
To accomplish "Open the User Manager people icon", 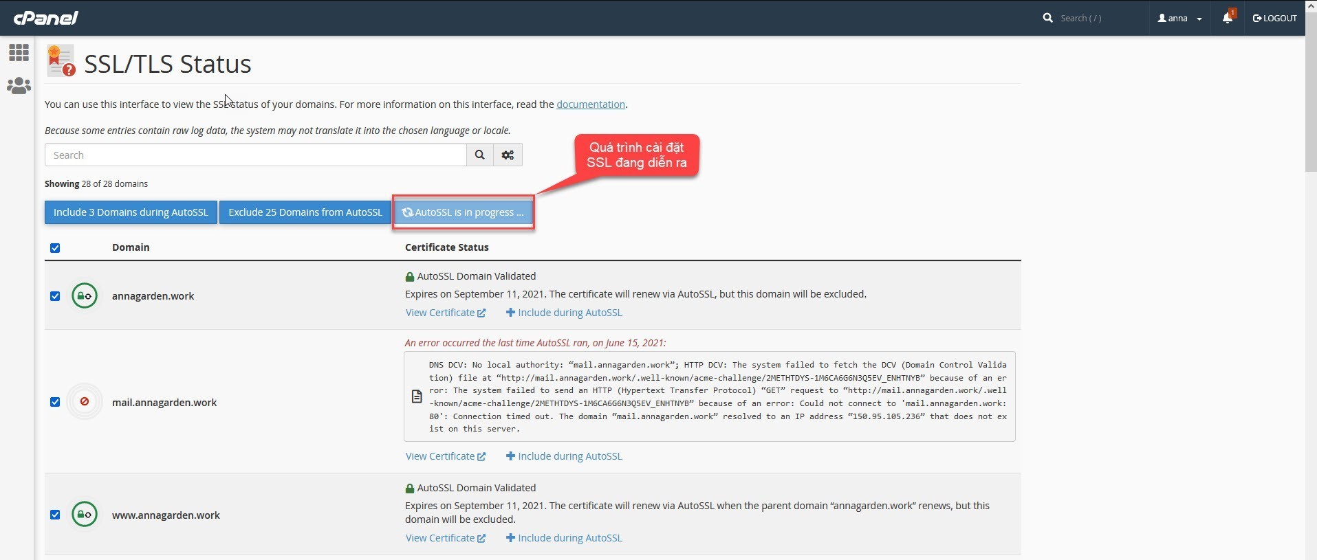I will (x=19, y=86).
